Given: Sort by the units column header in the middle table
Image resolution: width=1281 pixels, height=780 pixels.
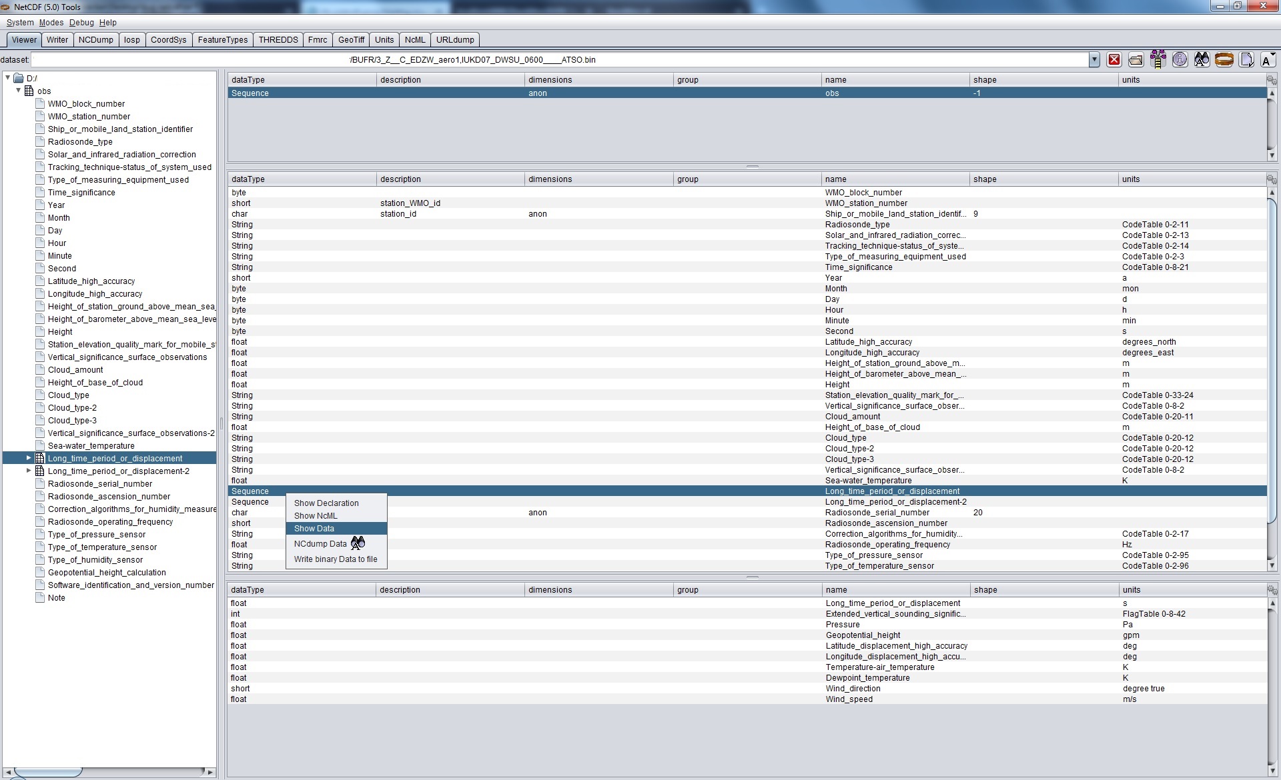Looking at the screenshot, I should [1130, 179].
